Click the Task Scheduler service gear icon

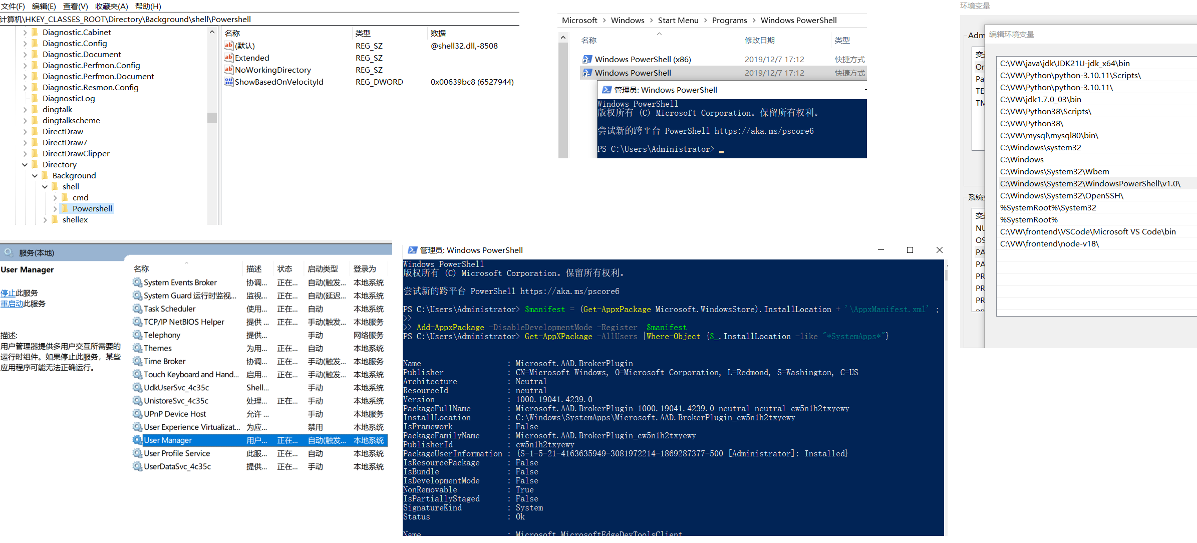click(137, 309)
